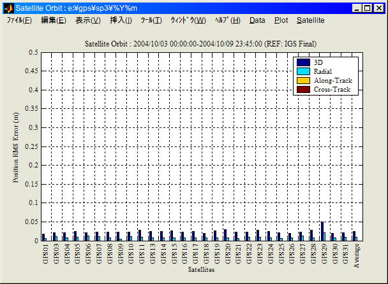Select the dark red Cross-Track legend swatch
Screen dimensions: 388x284
tap(304, 89)
